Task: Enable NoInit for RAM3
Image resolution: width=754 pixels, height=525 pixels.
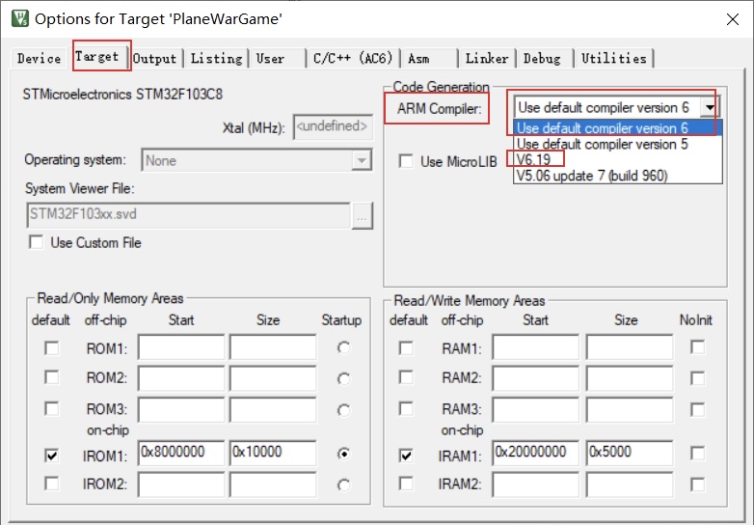Action: tap(698, 410)
